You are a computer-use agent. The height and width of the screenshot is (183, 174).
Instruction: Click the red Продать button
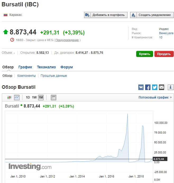(x=164, y=54)
